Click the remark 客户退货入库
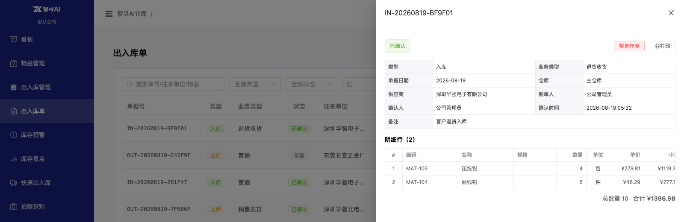 pos(451,122)
